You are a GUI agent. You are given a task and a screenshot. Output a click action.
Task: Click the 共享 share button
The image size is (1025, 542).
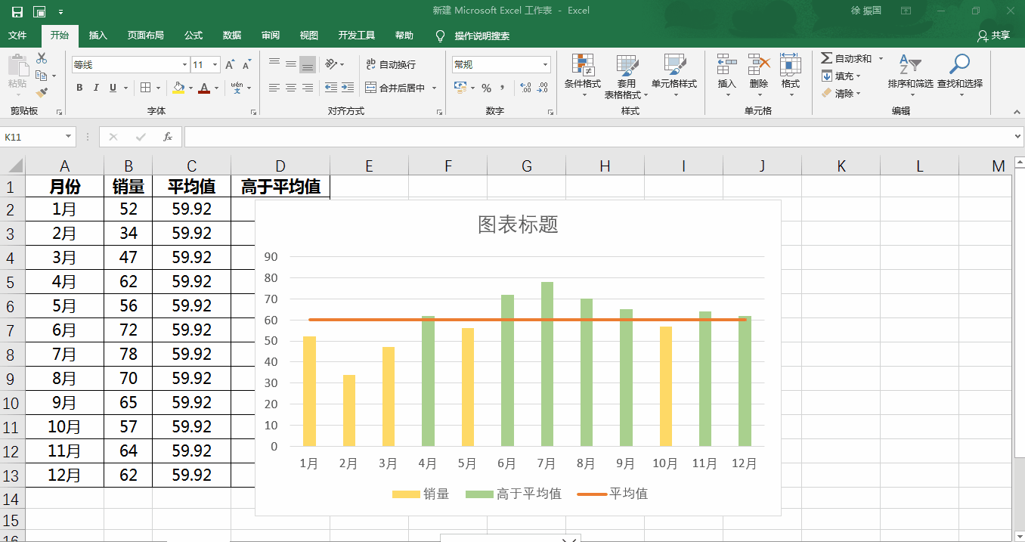pos(993,36)
